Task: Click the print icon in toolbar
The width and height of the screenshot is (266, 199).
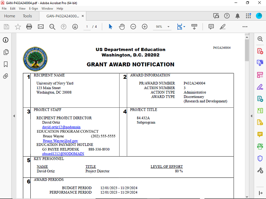Action: click(x=29, y=27)
